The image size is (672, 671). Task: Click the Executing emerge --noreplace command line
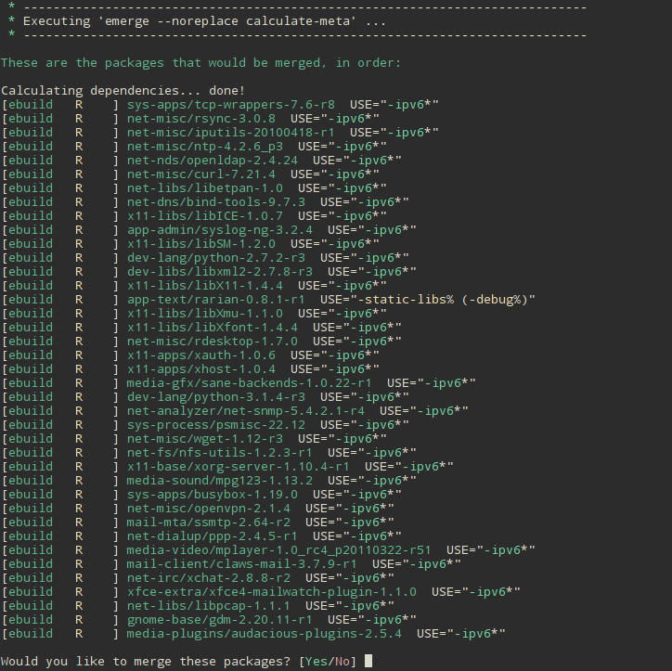(x=204, y=21)
